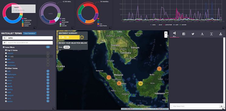Open the yellow cluster marker labeled 10
Screen dimensions: 226x111
click(x=140, y=84)
